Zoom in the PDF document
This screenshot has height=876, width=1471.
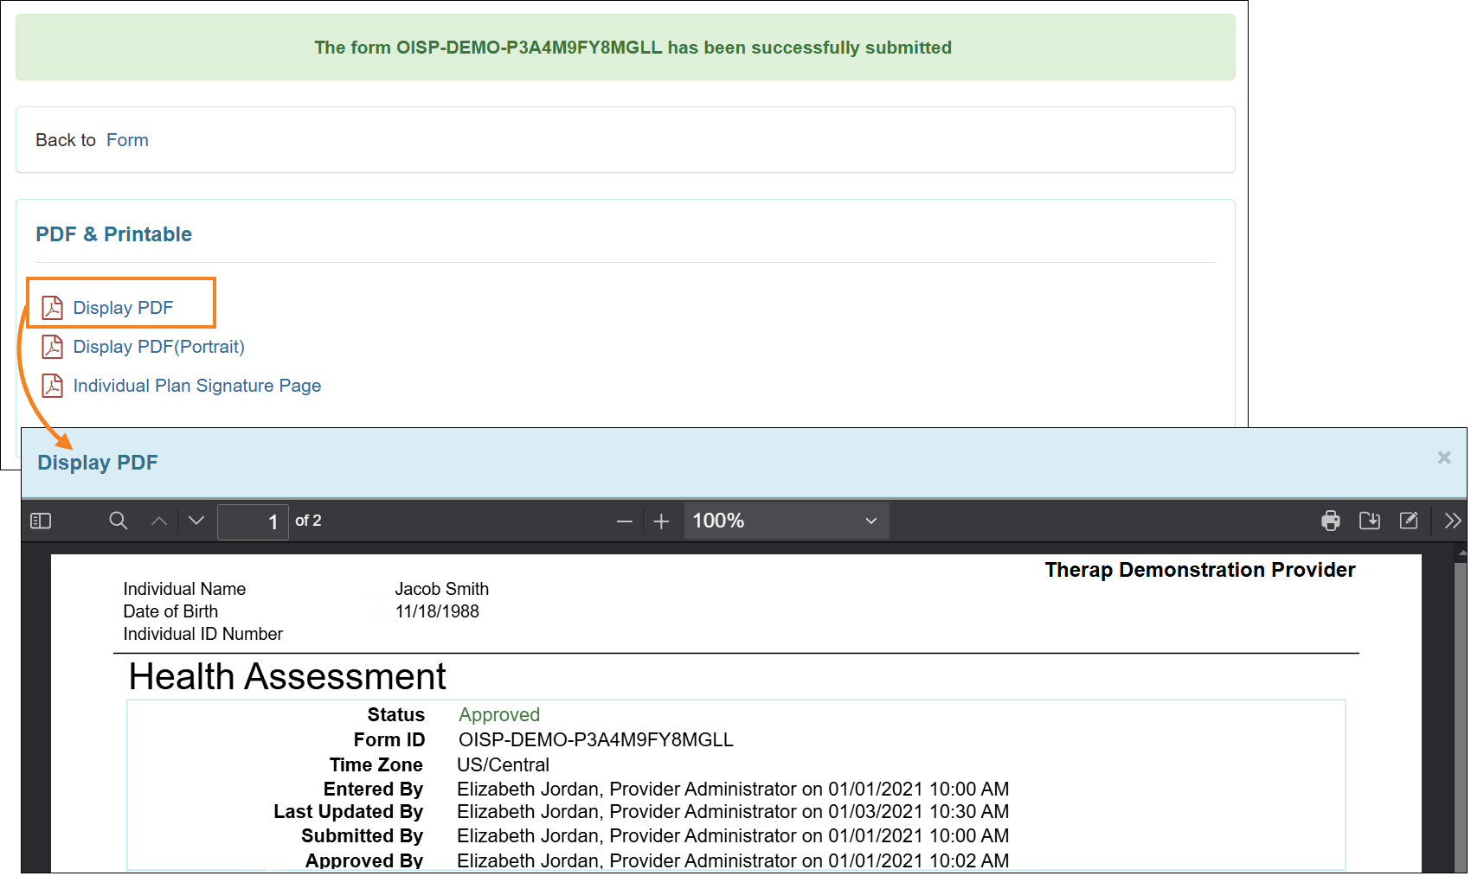[661, 521]
